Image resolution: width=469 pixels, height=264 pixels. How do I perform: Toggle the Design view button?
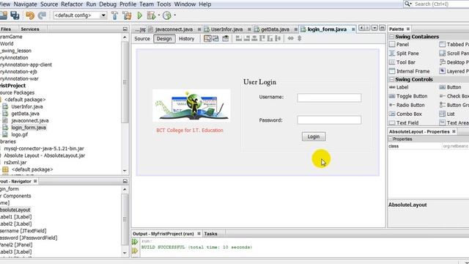coord(164,39)
